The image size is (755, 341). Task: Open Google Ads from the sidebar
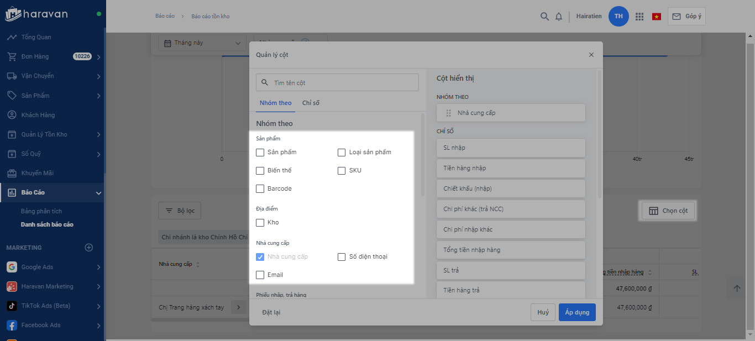click(x=37, y=267)
